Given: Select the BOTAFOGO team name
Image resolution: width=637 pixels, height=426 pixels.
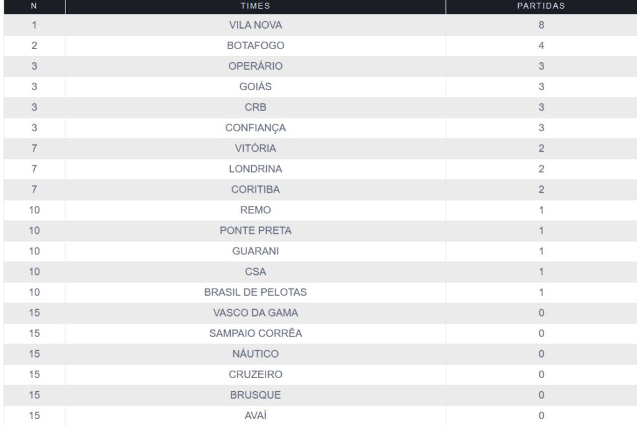Looking at the screenshot, I should (x=255, y=46).
